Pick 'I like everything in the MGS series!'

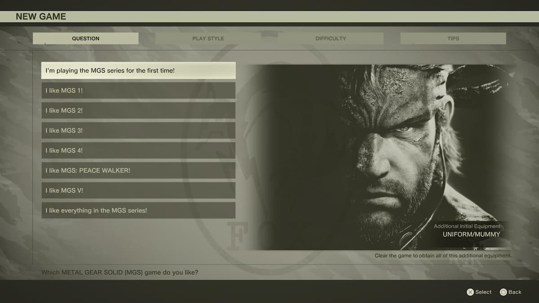[138, 210]
